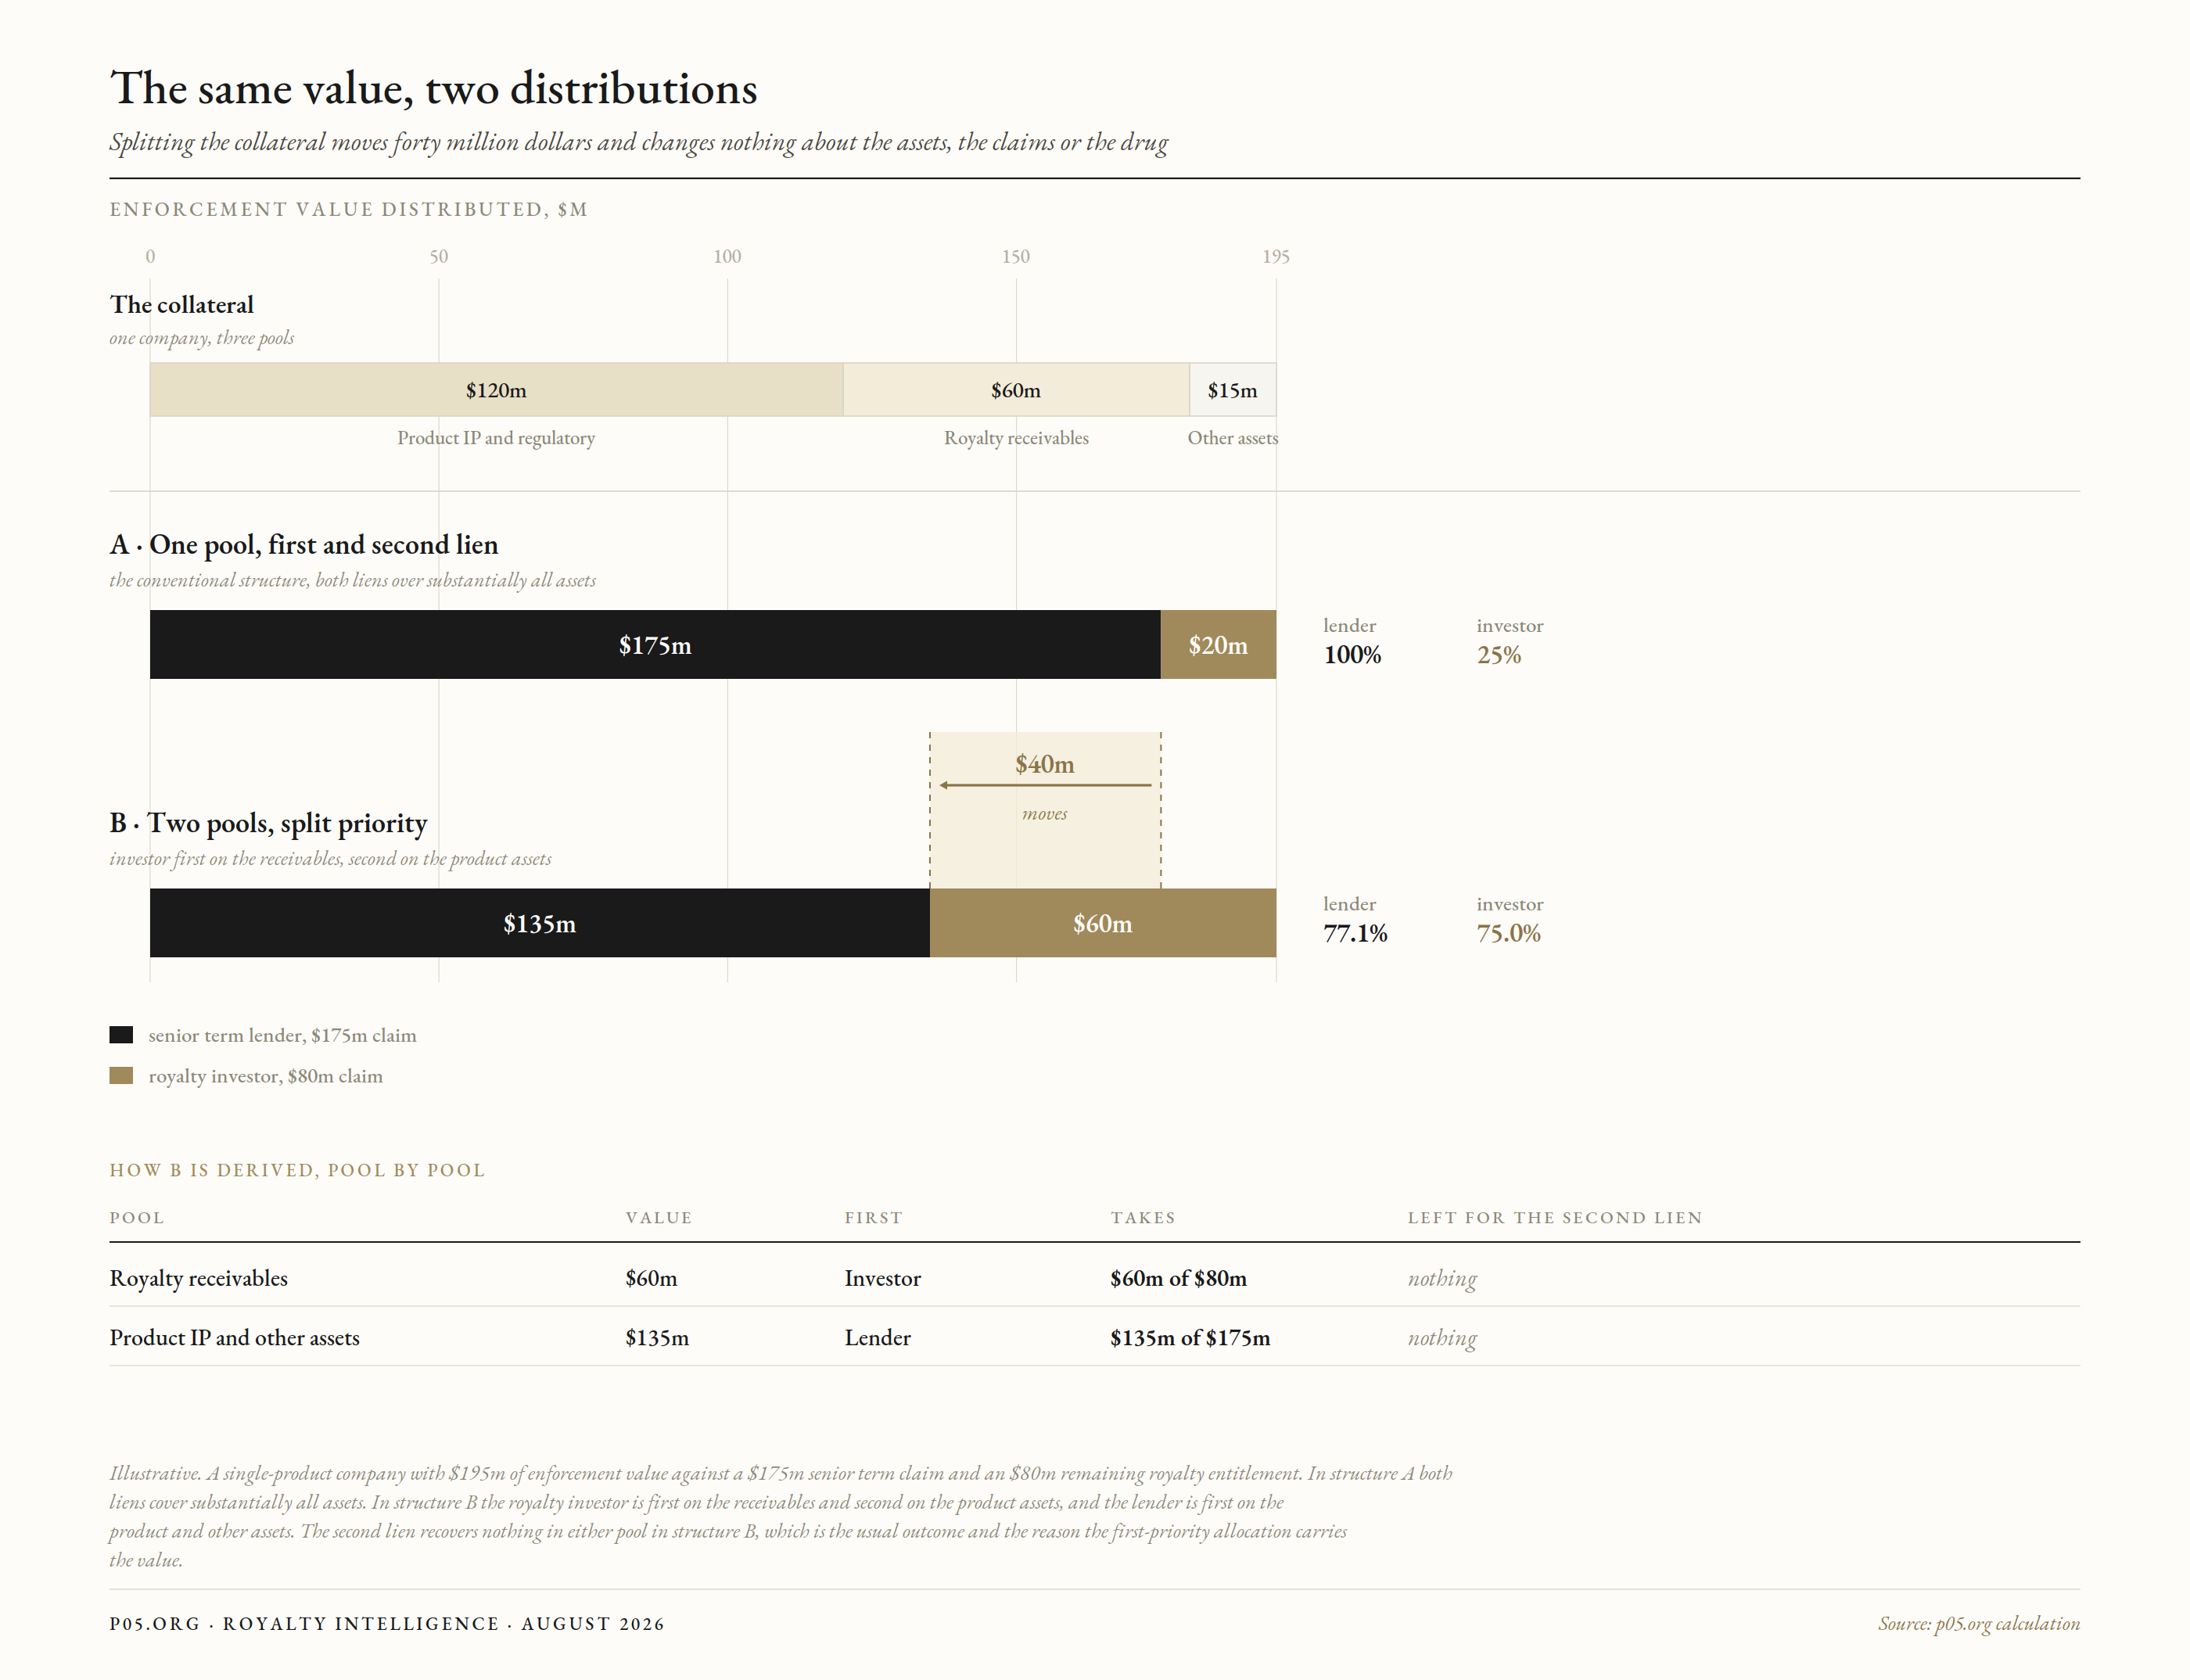Click the "FIRST" column header
The image size is (2190, 1680).
click(873, 1218)
